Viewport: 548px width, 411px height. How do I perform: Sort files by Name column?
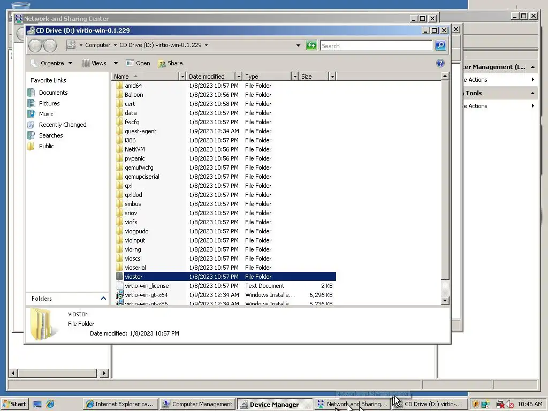146,77
